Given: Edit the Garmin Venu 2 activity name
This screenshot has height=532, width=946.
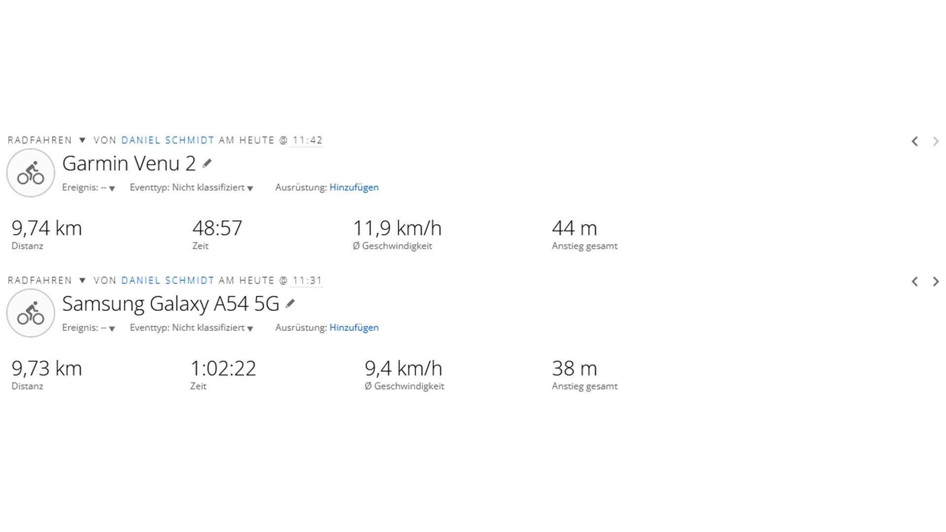Looking at the screenshot, I should [207, 164].
